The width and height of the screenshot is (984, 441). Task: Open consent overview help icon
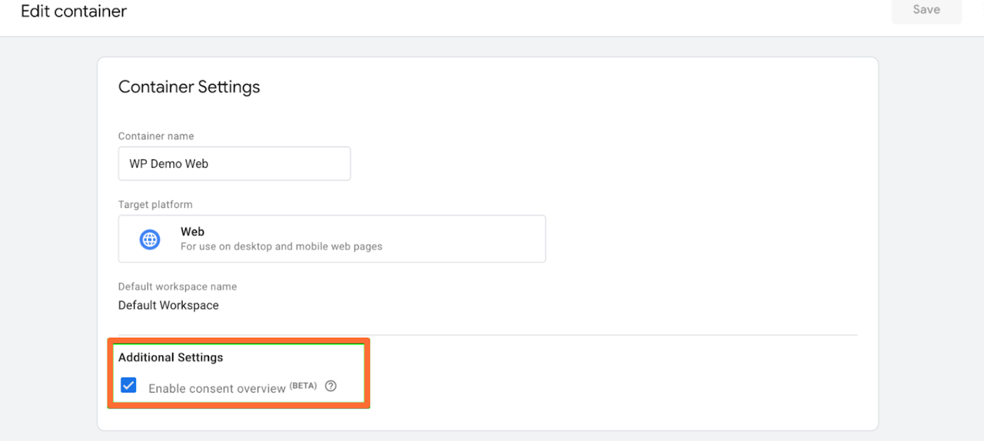(331, 386)
